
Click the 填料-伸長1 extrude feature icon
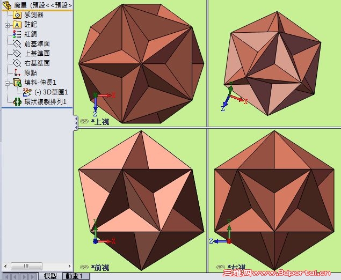coord(17,83)
